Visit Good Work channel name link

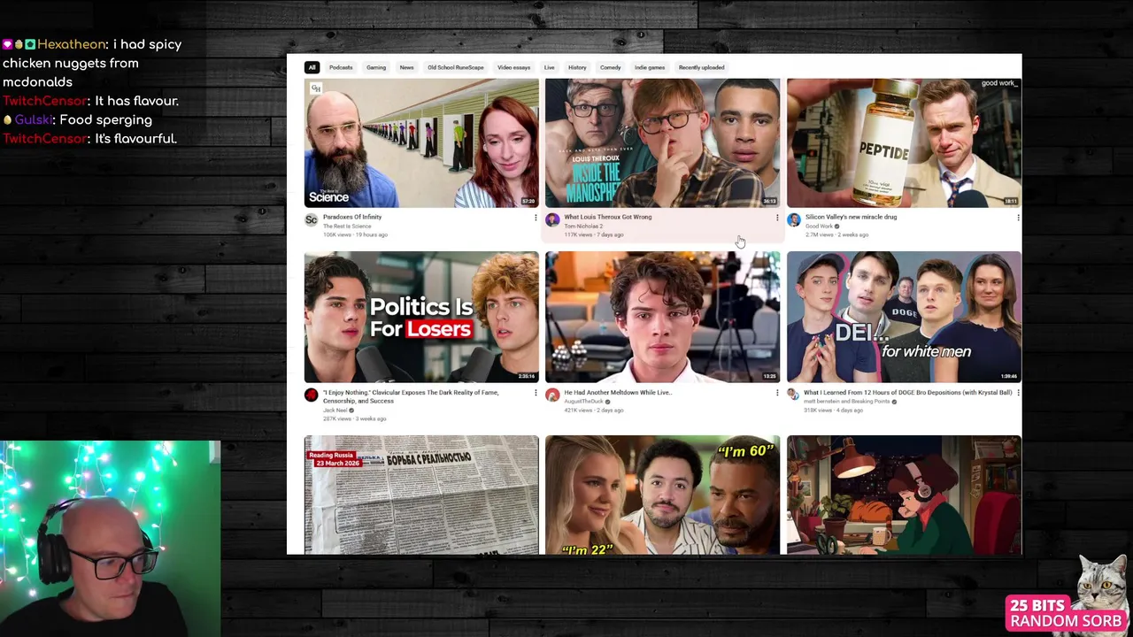[x=819, y=226]
